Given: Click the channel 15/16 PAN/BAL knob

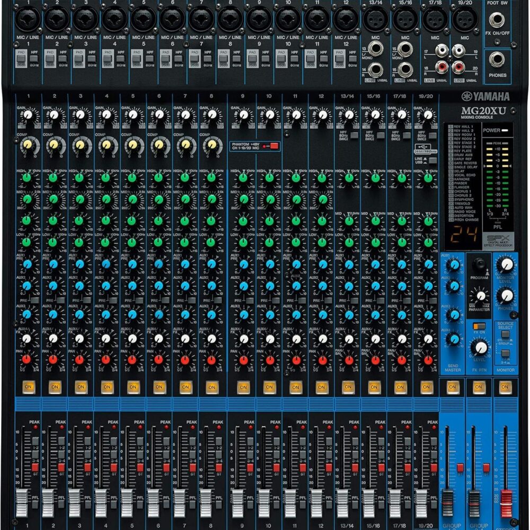Looking at the screenshot, I should click(x=376, y=360).
